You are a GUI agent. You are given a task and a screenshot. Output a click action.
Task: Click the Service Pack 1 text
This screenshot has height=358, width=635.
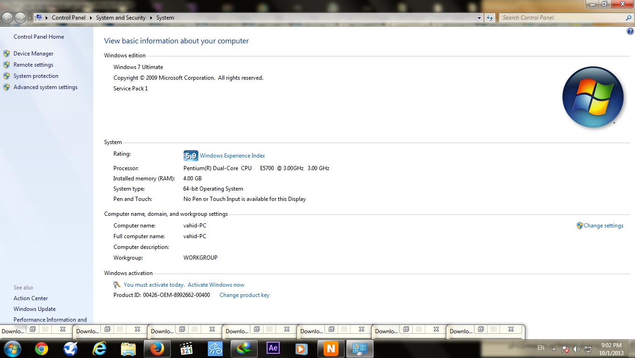[x=130, y=89]
